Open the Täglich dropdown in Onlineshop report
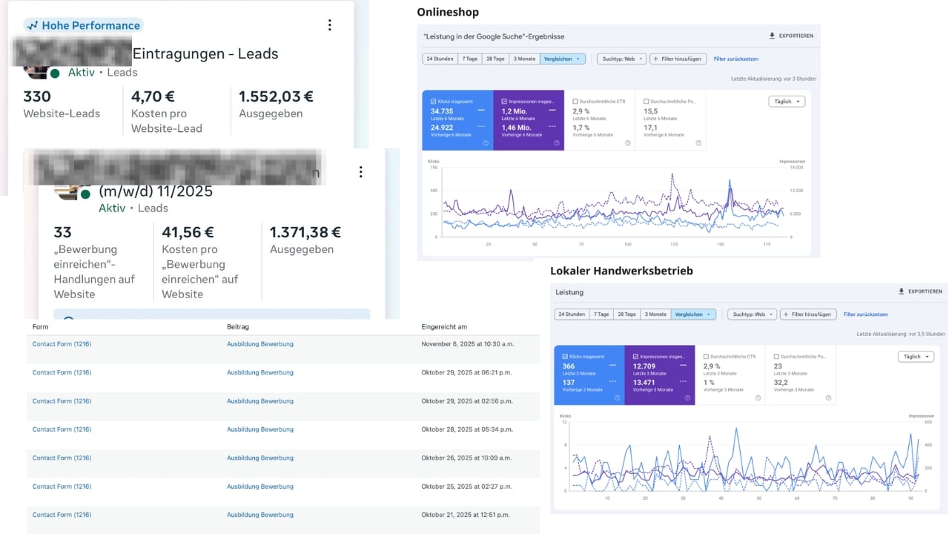 pyautogui.click(x=787, y=102)
